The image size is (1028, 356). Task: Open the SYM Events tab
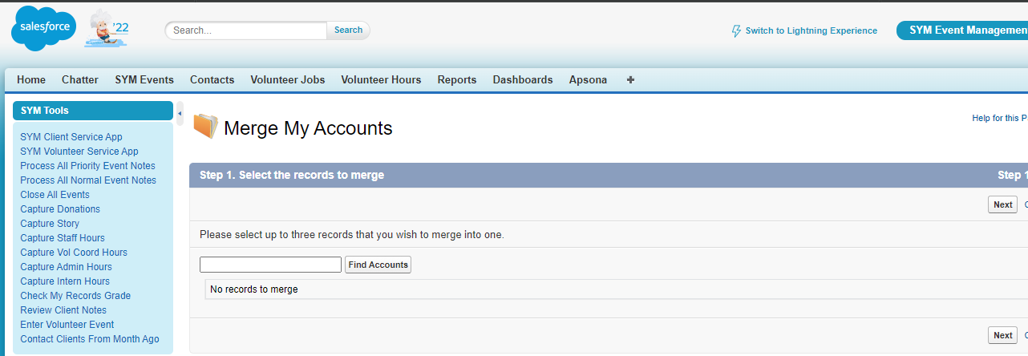click(x=144, y=79)
